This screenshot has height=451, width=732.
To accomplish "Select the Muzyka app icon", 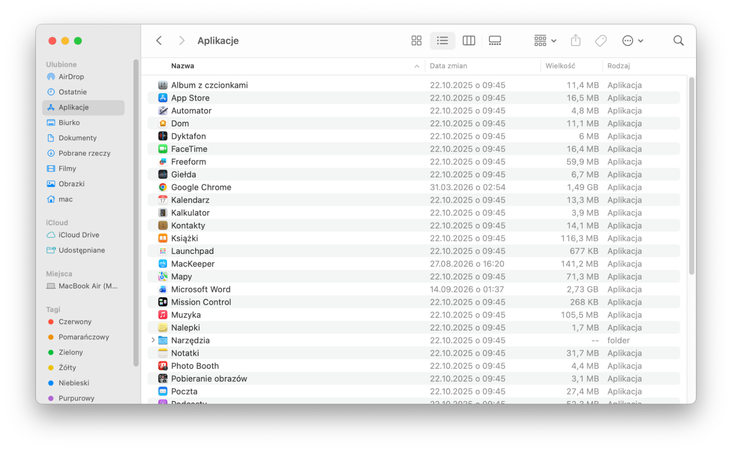I will point(163,315).
